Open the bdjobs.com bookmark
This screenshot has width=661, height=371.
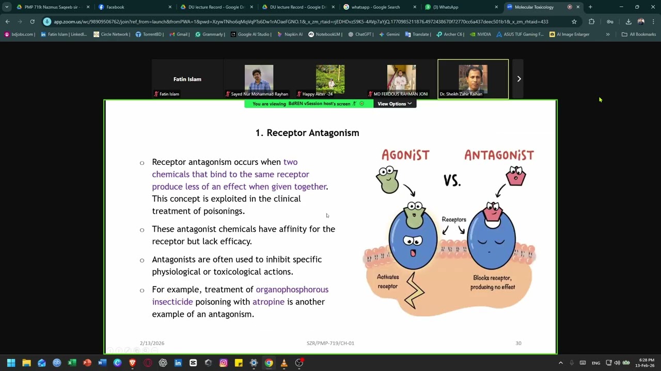click(x=19, y=35)
